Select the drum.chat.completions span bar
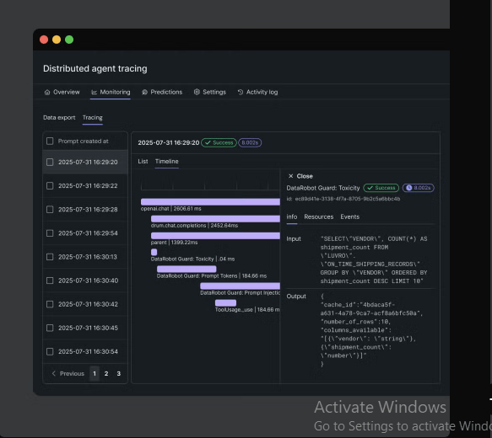The image size is (492, 438). (x=215, y=219)
